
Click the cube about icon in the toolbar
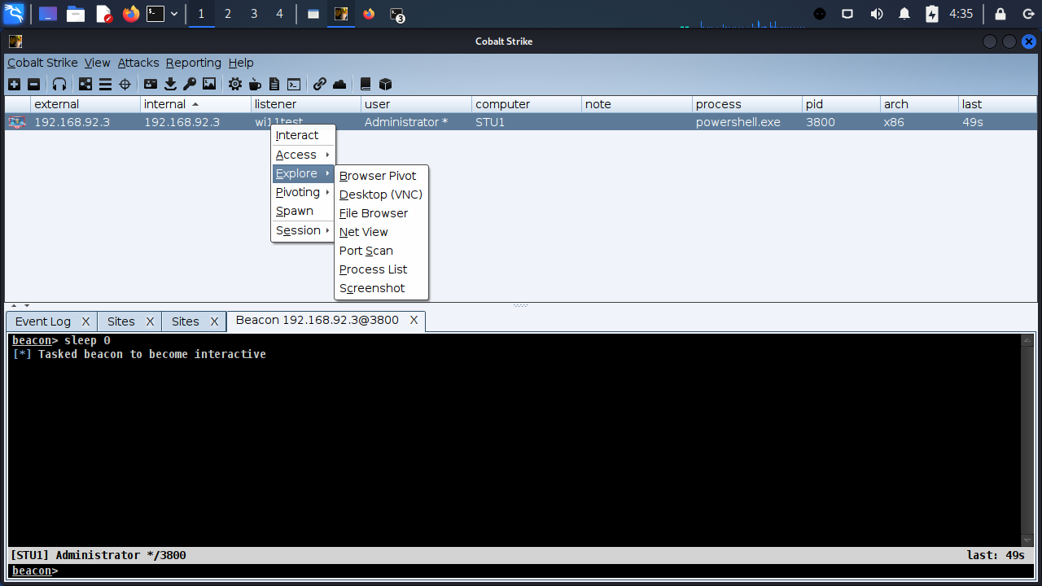tap(385, 84)
